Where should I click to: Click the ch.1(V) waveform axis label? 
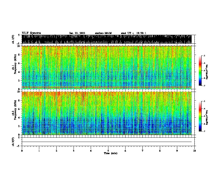pos(13,39)
